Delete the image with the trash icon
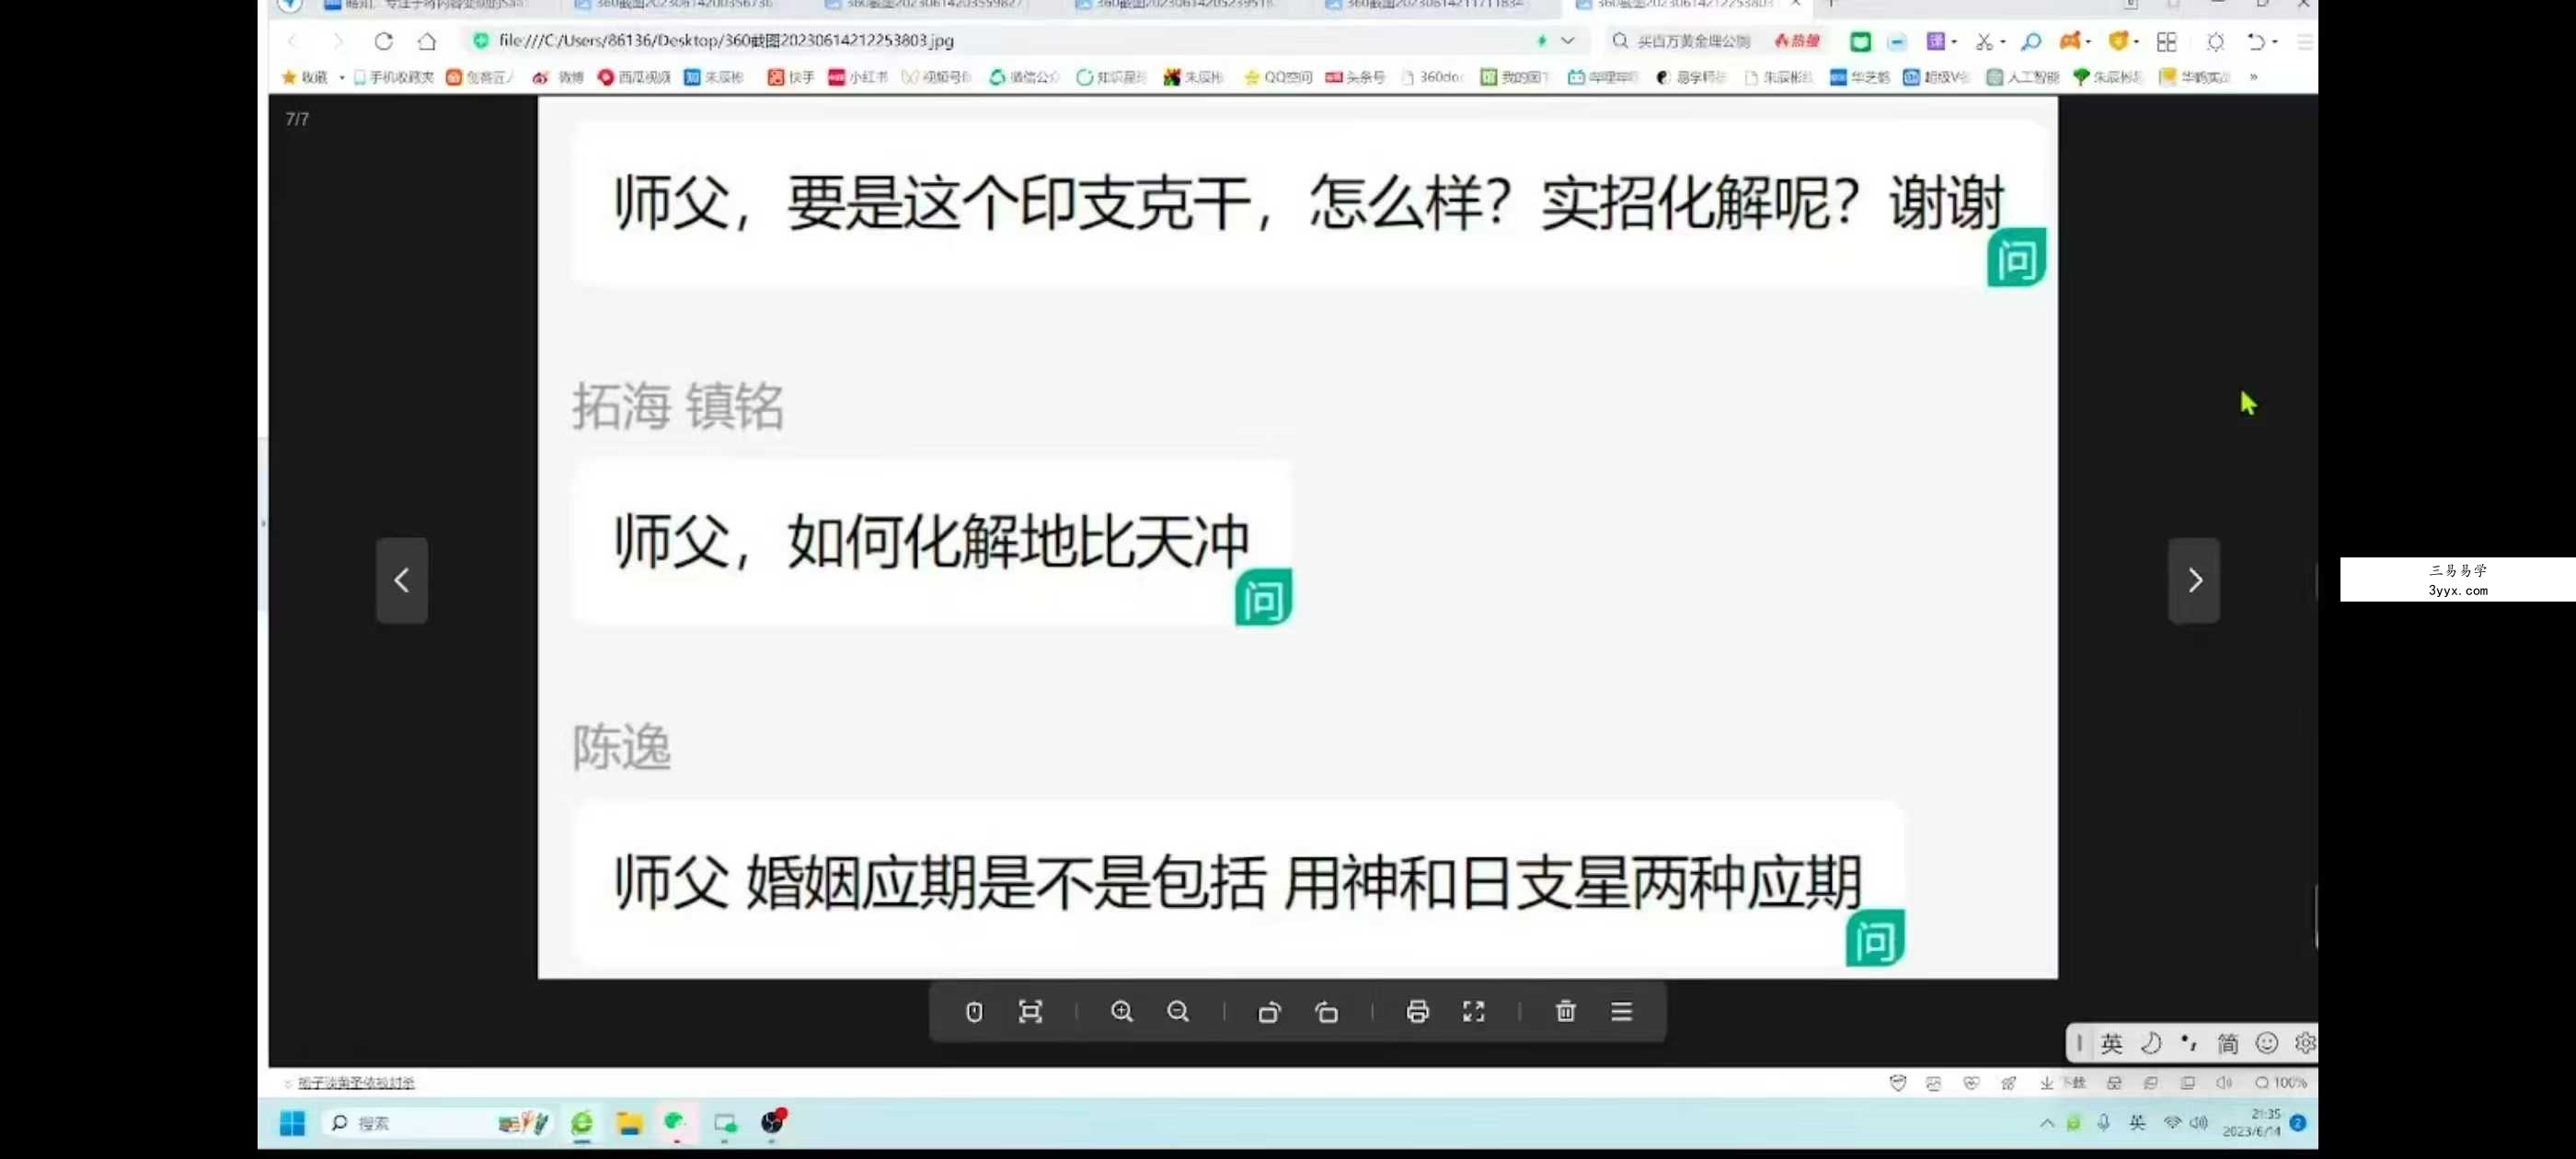2576x1159 pixels. (1566, 1012)
